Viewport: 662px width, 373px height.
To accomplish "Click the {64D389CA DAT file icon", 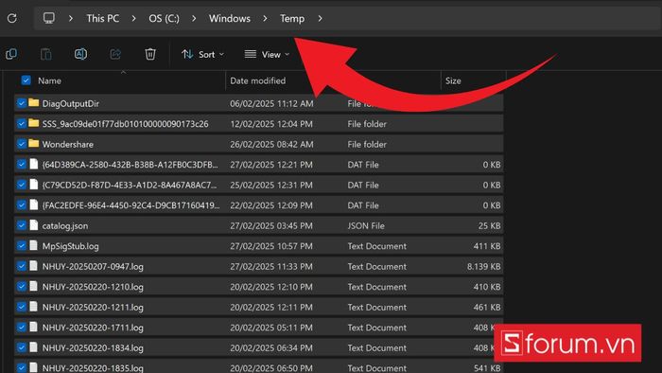I will click(x=34, y=164).
